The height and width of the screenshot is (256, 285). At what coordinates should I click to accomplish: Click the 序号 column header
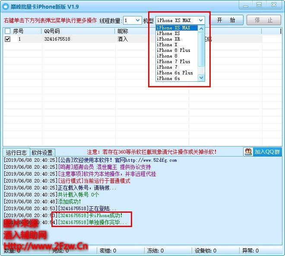coord(23,31)
